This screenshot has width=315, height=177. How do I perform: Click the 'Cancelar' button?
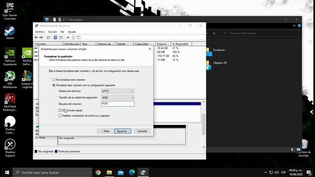142,131
